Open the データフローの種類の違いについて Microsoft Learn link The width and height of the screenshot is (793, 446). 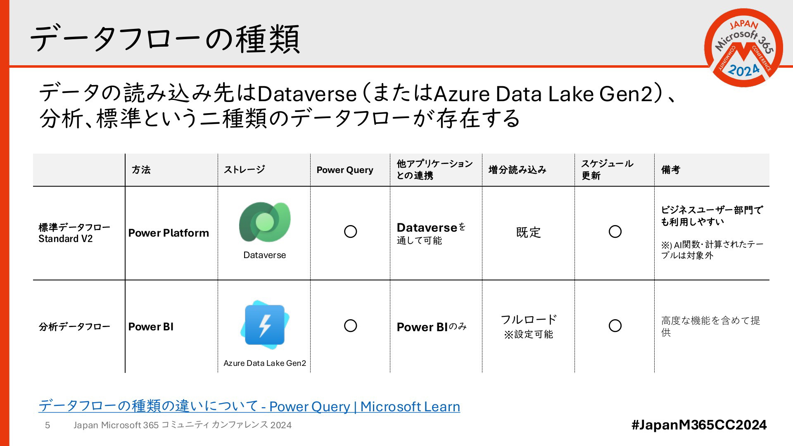pos(249,406)
